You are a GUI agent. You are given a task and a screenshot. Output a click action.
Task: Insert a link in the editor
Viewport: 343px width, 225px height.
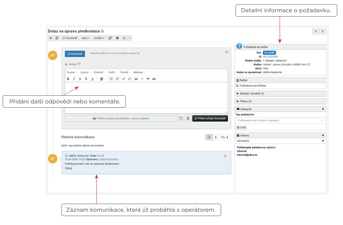point(124,79)
